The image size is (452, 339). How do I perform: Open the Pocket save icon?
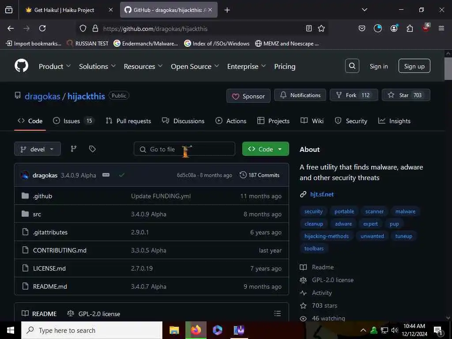(362, 28)
